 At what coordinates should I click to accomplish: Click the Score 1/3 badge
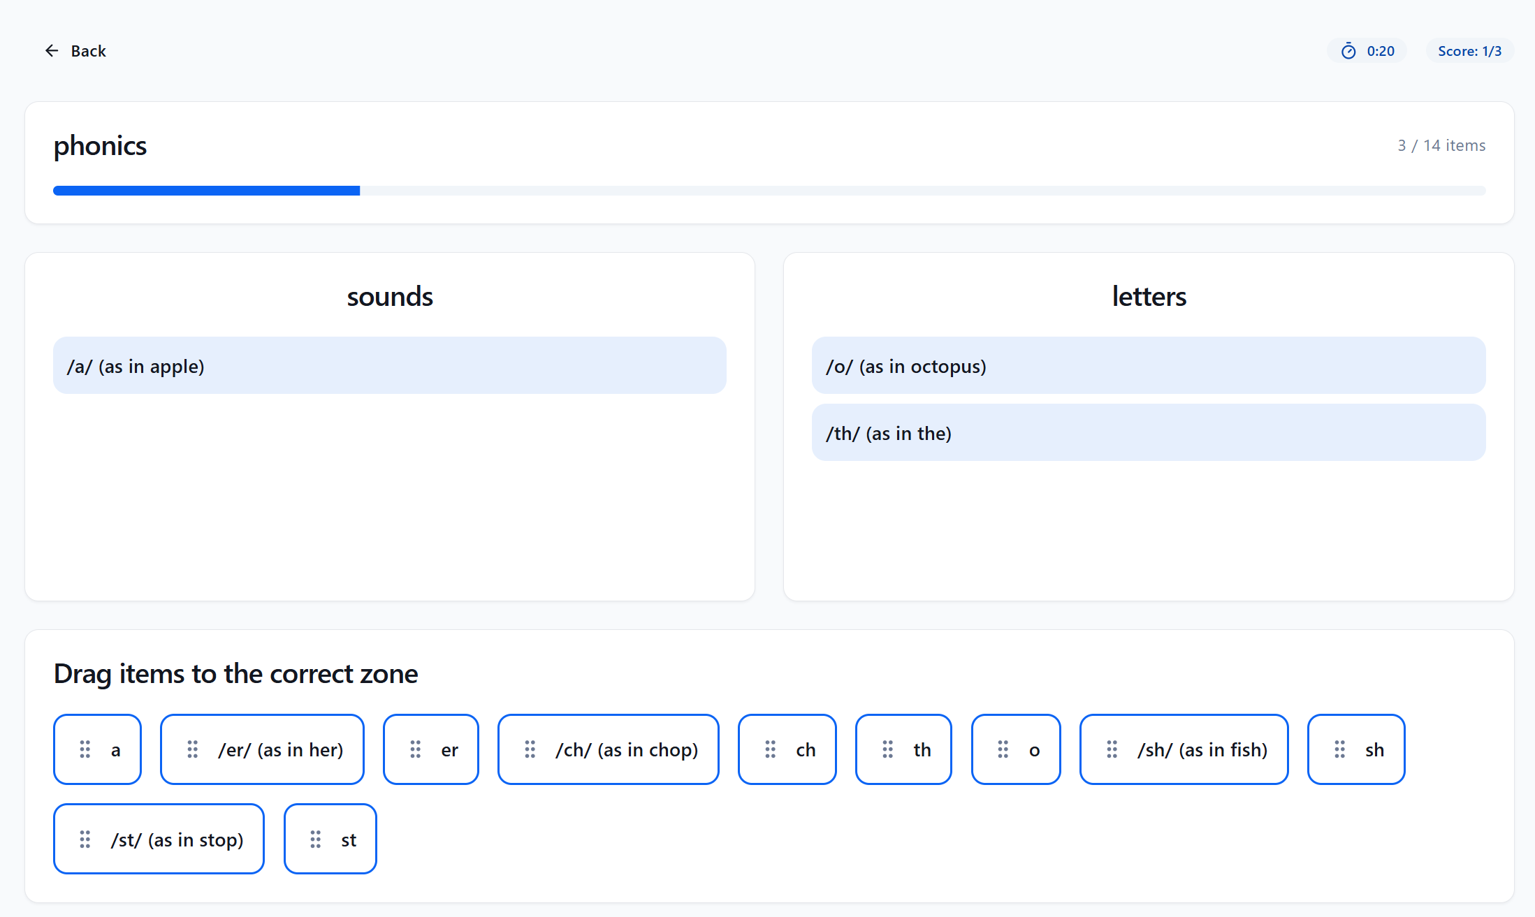(x=1469, y=51)
